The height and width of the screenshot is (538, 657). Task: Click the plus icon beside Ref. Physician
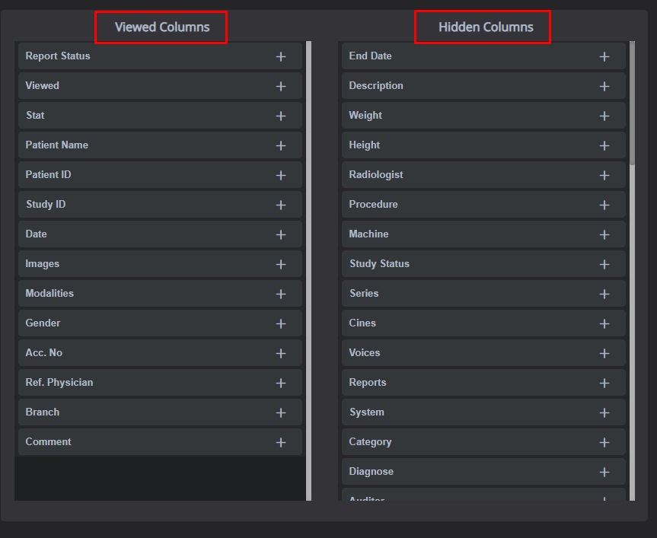coord(281,383)
